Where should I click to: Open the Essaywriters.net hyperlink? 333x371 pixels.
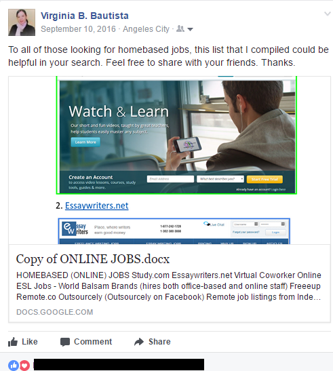97,206
